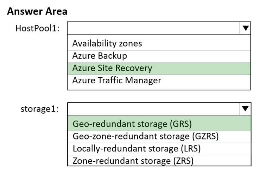The width and height of the screenshot is (260, 173).
Task: Choose Geo-zone-redundant storage option
Action: [146, 136]
